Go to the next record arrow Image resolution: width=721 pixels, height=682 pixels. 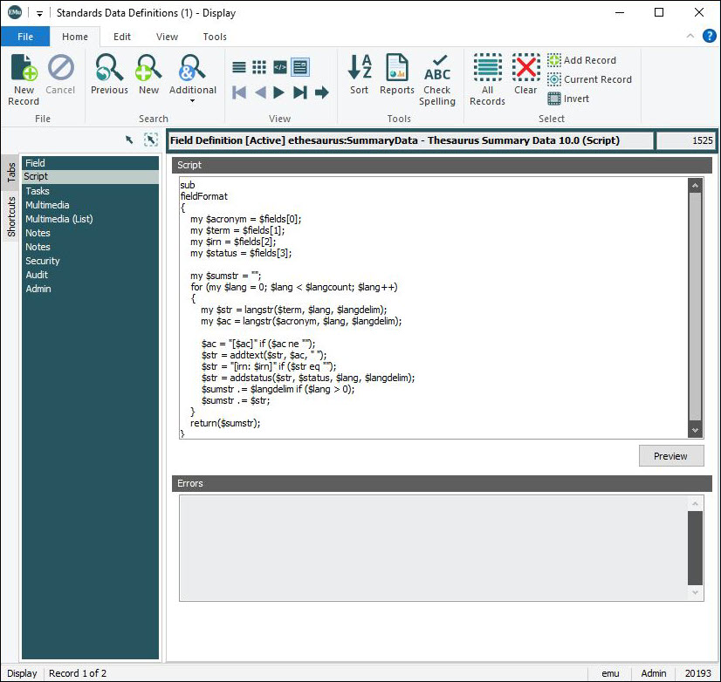click(279, 92)
